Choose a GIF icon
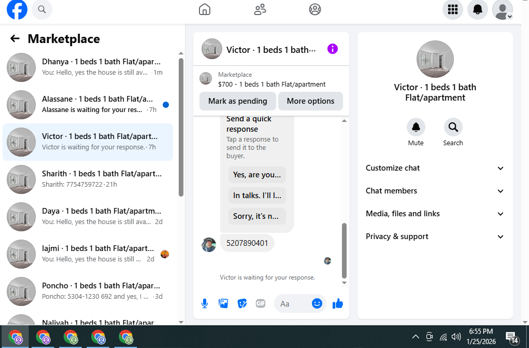The height and width of the screenshot is (348, 529). pos(261,303)
